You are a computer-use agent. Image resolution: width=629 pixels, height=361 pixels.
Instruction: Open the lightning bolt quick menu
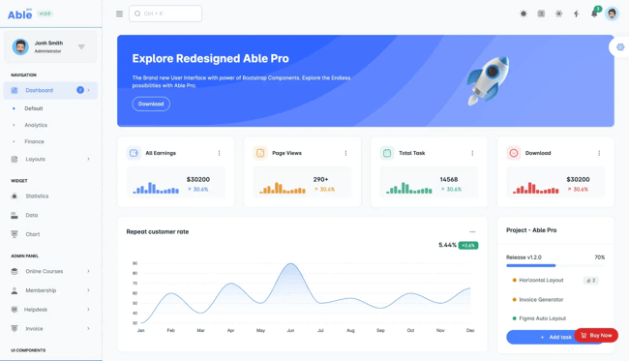pos(576,14)
